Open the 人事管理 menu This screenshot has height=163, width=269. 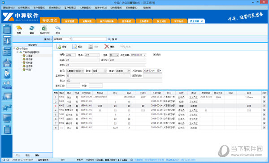pos(85,8)
